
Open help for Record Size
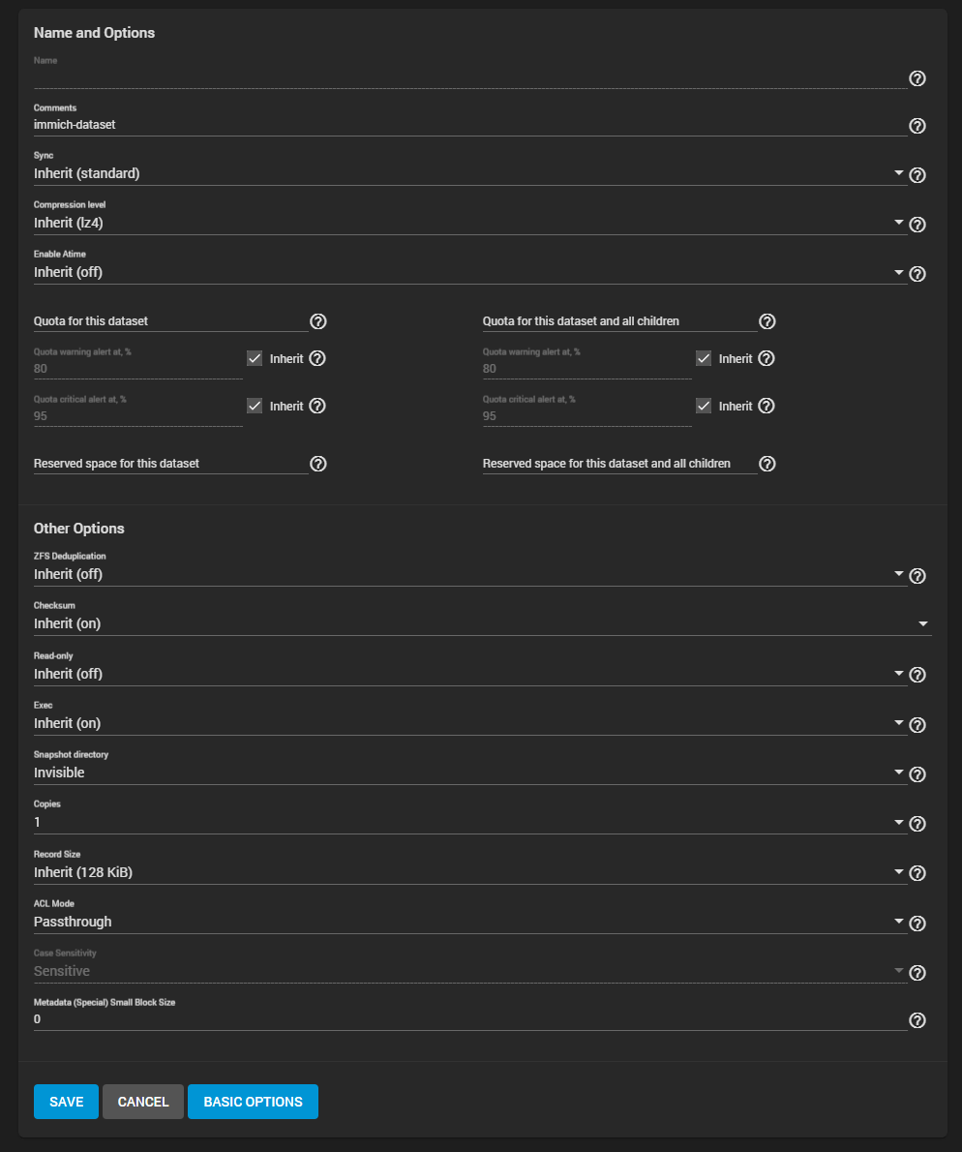tap(917, 872)
